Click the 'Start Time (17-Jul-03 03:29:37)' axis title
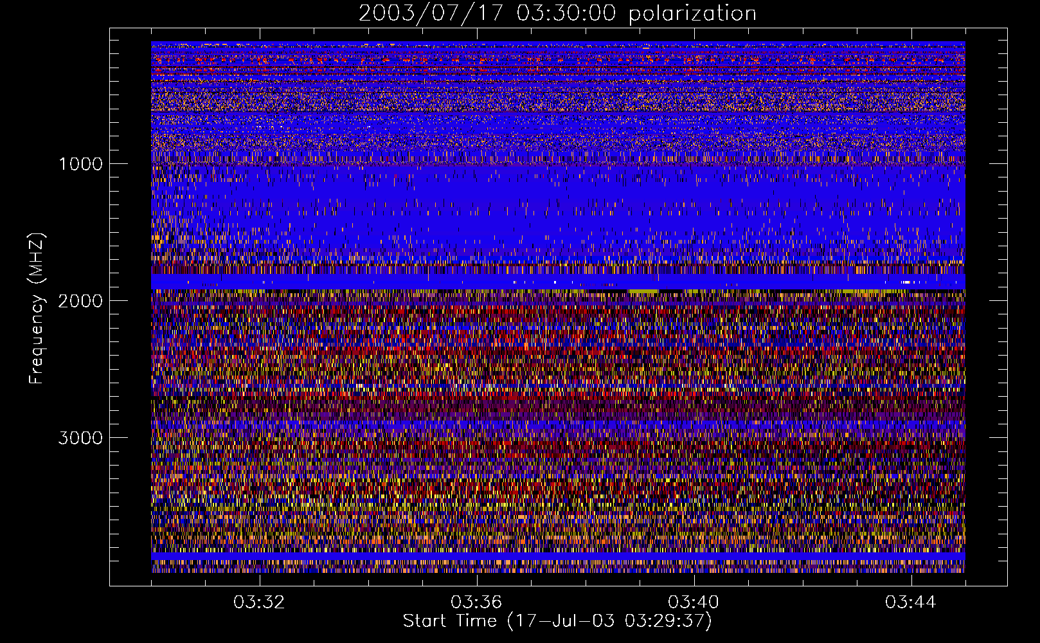This screenshot has height=643, width=1040. 557,621
